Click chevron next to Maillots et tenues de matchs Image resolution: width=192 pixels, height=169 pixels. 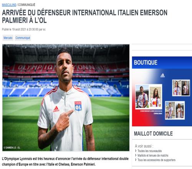point(136,155)
